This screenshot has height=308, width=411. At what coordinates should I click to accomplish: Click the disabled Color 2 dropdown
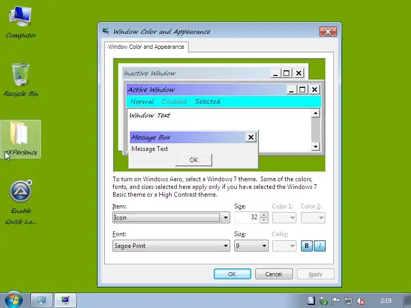tap(313, 218)
